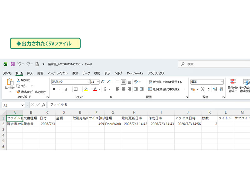
Task: Click the insert function fx button
Action: (43, 105)
